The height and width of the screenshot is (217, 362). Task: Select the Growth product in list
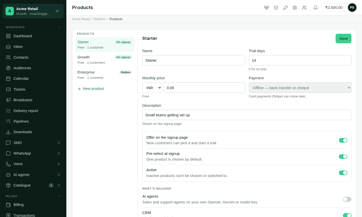tap(105, 60)
